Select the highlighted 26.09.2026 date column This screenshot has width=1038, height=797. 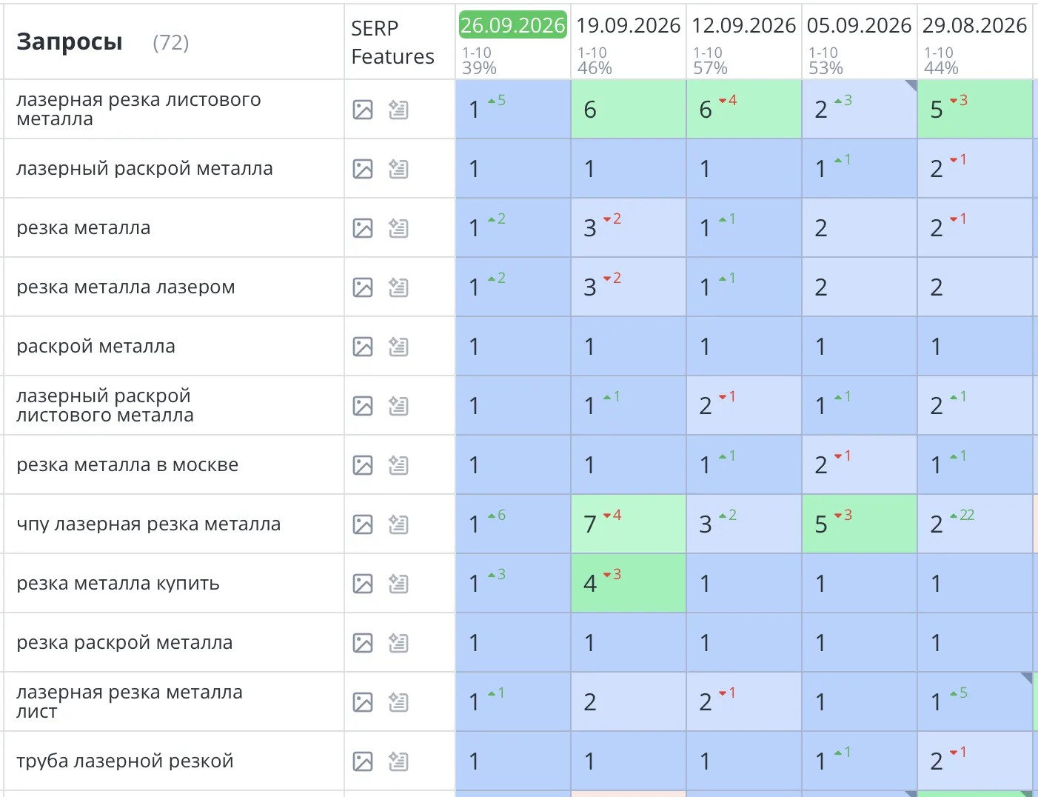pos(512,25)
